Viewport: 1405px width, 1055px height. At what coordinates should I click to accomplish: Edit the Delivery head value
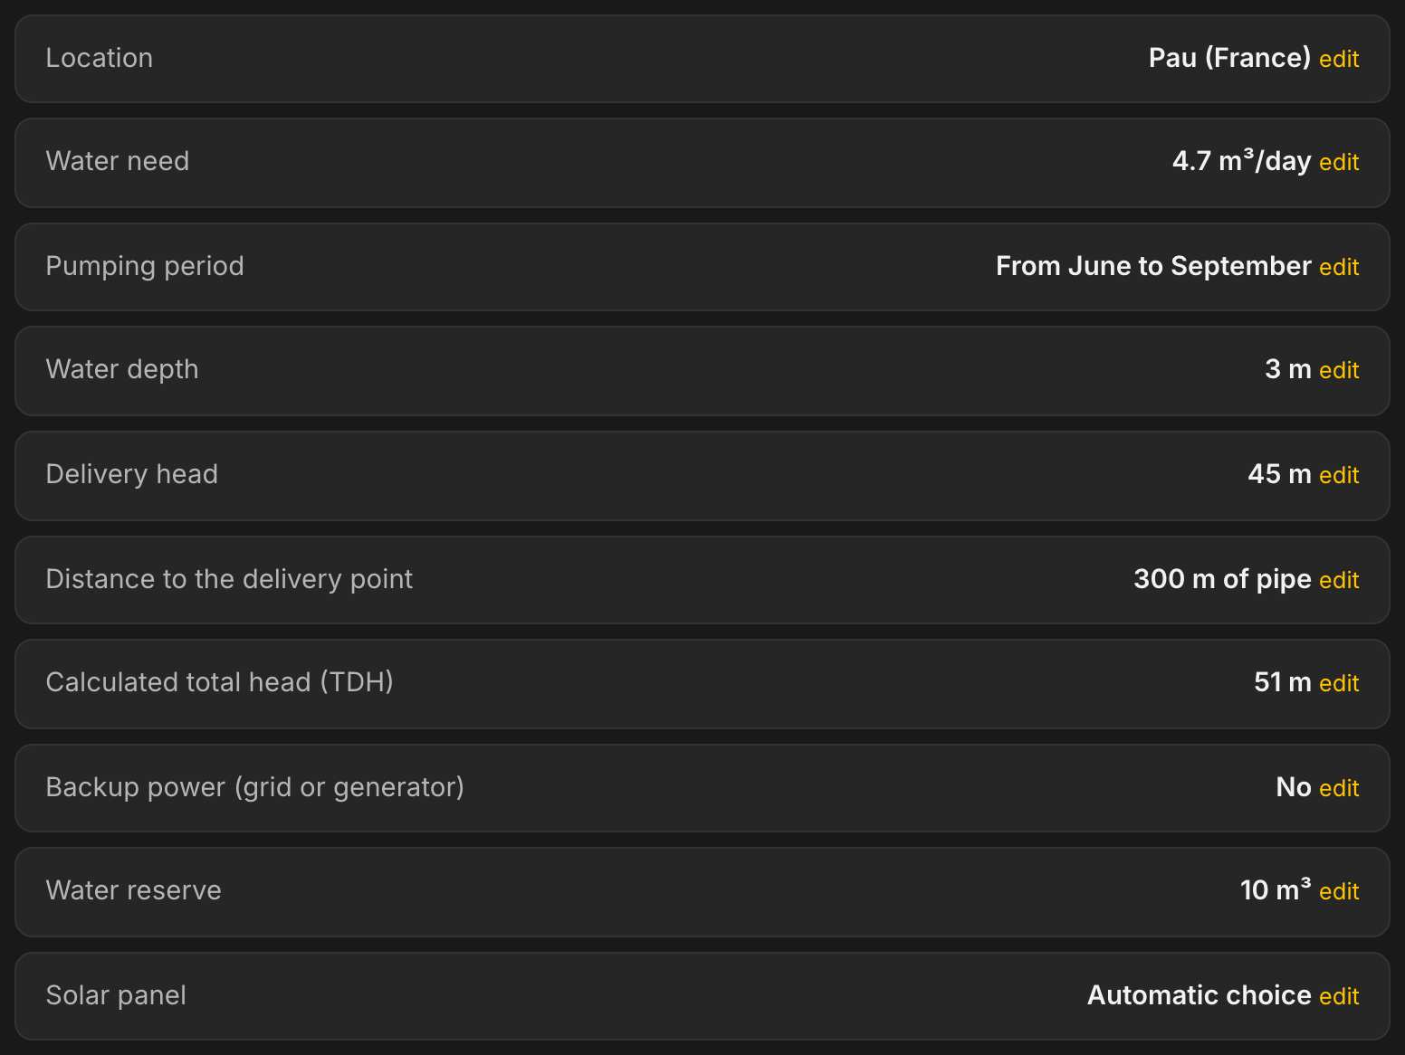[1339, 475]
